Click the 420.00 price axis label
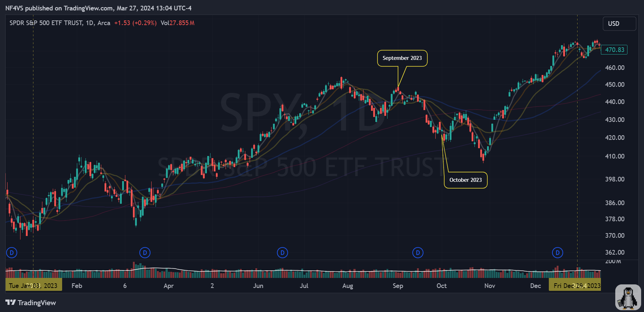 tap(615, 138)
